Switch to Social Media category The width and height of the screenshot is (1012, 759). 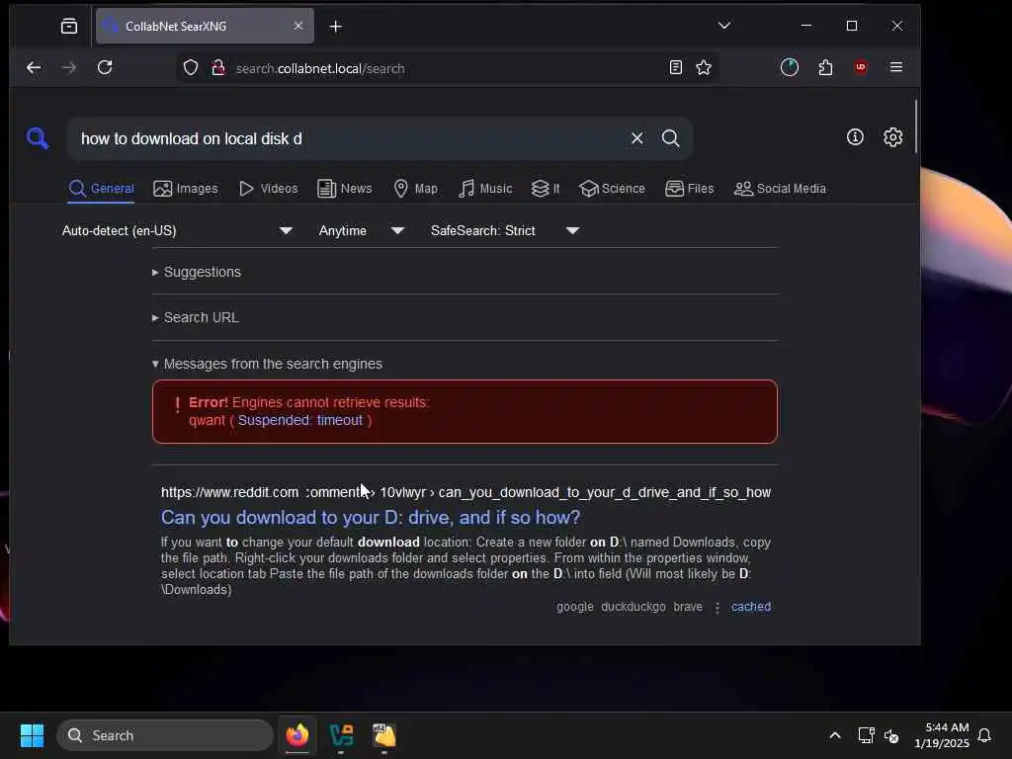780,189
